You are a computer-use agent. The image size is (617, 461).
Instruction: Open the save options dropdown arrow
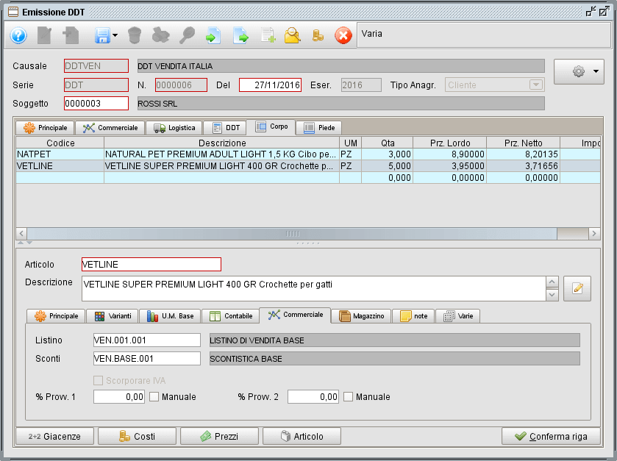pyautogui.click(x=115, y=35)
